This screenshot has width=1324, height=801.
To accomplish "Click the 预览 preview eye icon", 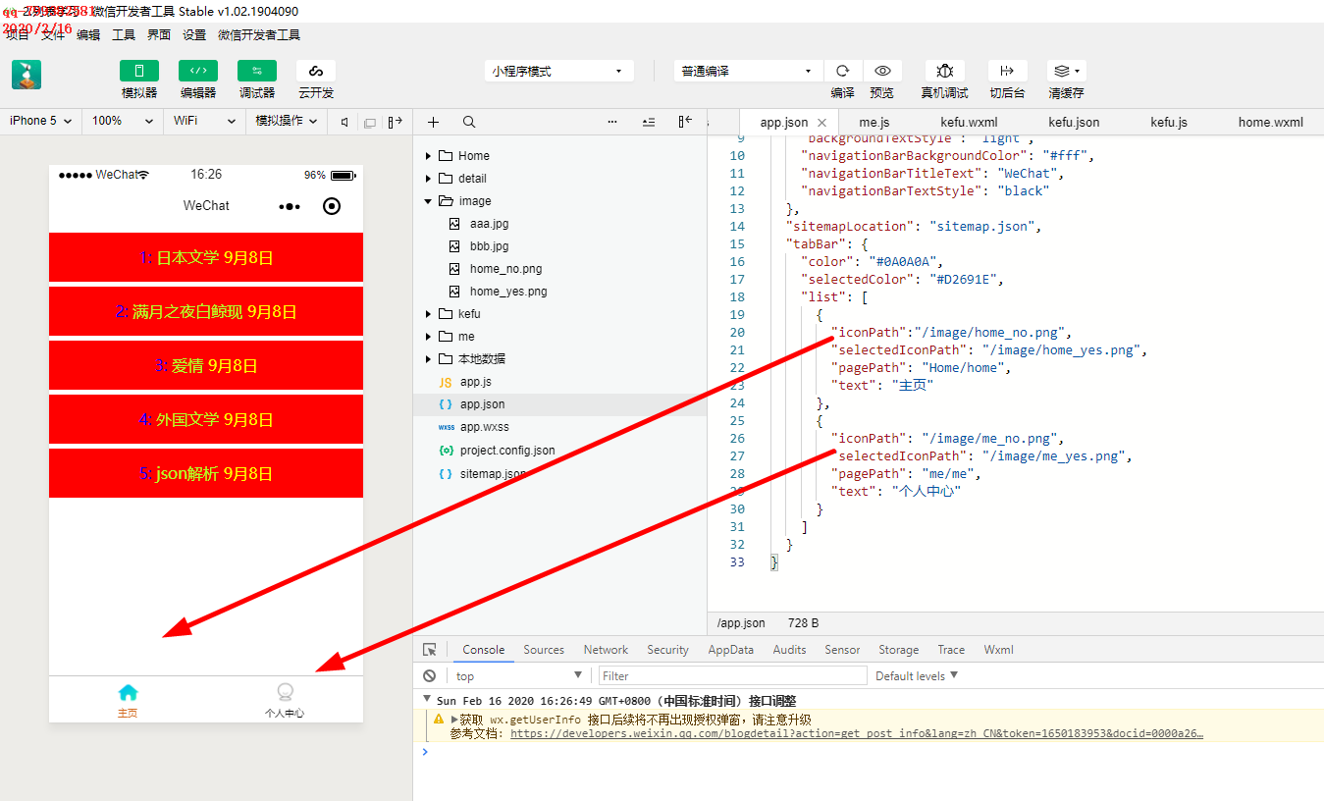I will [x=881, y=71].
